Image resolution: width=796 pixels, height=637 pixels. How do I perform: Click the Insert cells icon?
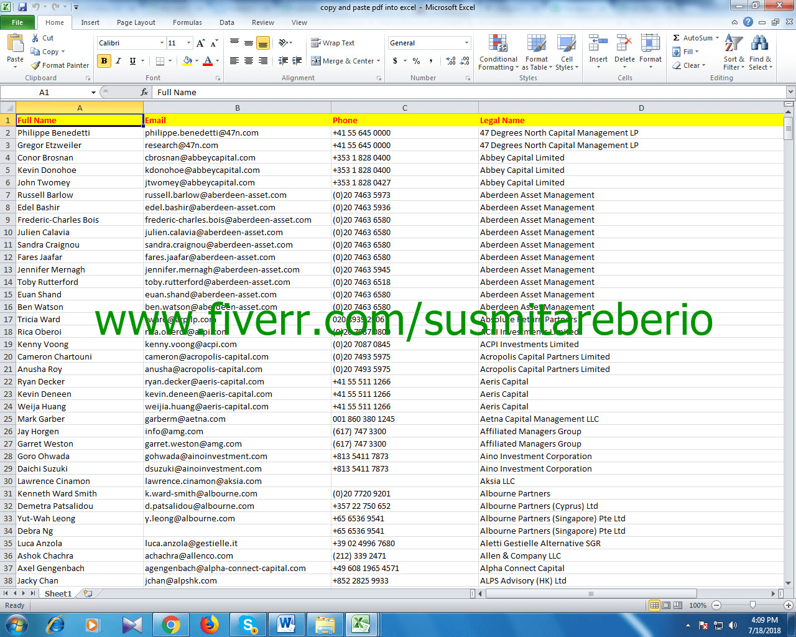(598, 44)
